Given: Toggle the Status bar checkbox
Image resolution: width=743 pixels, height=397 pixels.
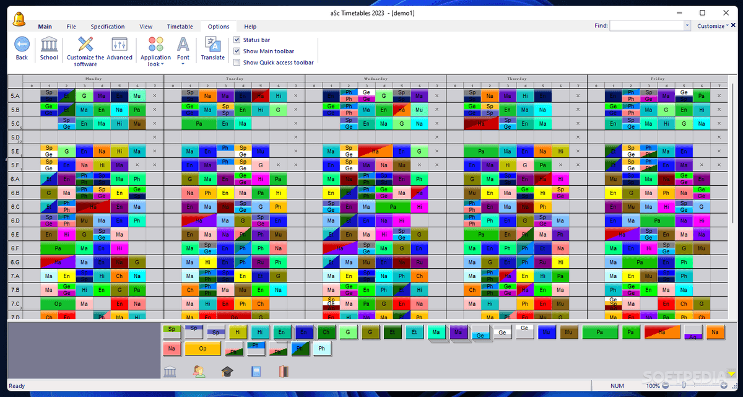Looking at the screenshot, I should coord(237,40).
